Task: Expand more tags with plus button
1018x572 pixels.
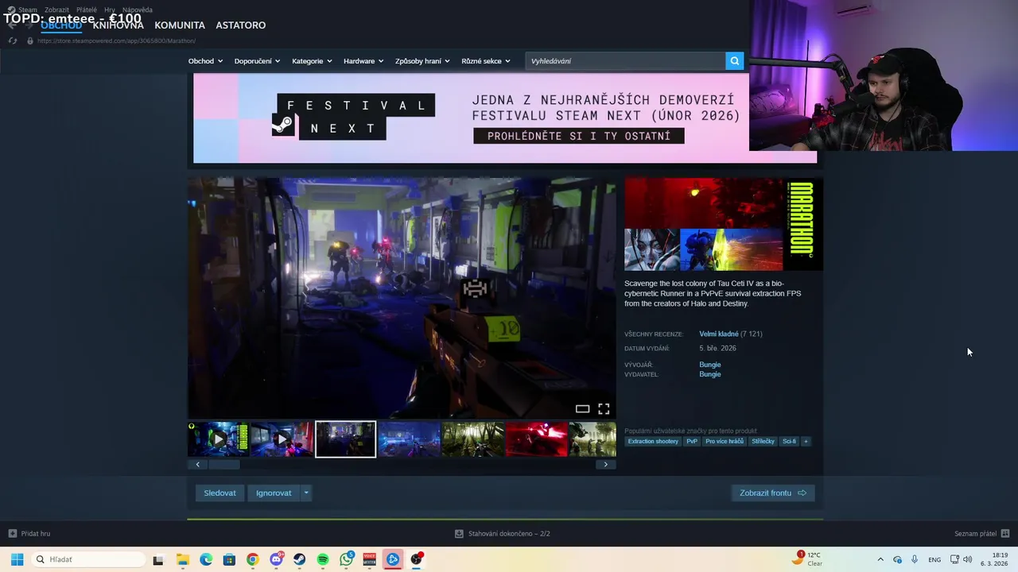Action: [x=806, y=442]
